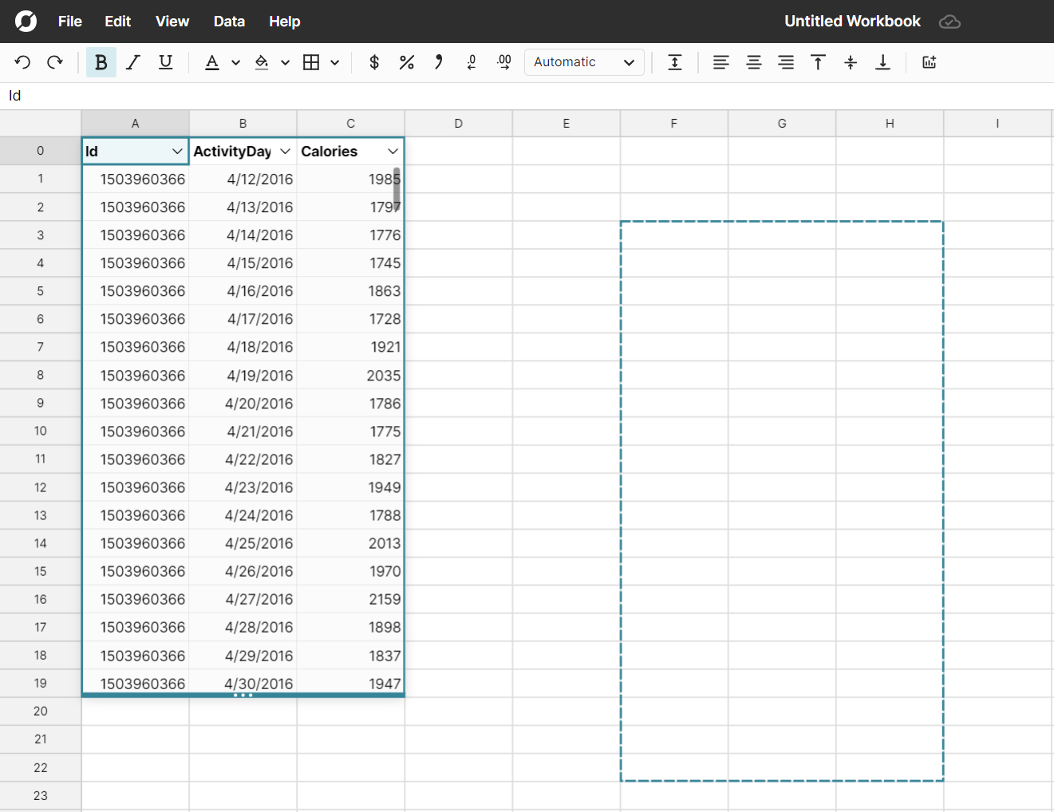The image size is (1054, 812).
Task: Insert a chart from toolbar
Action: click(930, 62)
